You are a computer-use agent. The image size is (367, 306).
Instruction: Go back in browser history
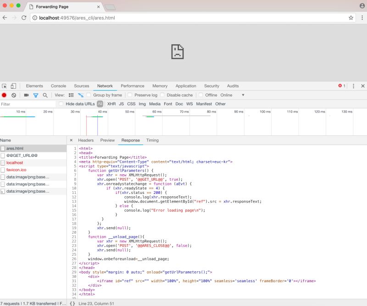pyautogui.click(x=5, y=18)
